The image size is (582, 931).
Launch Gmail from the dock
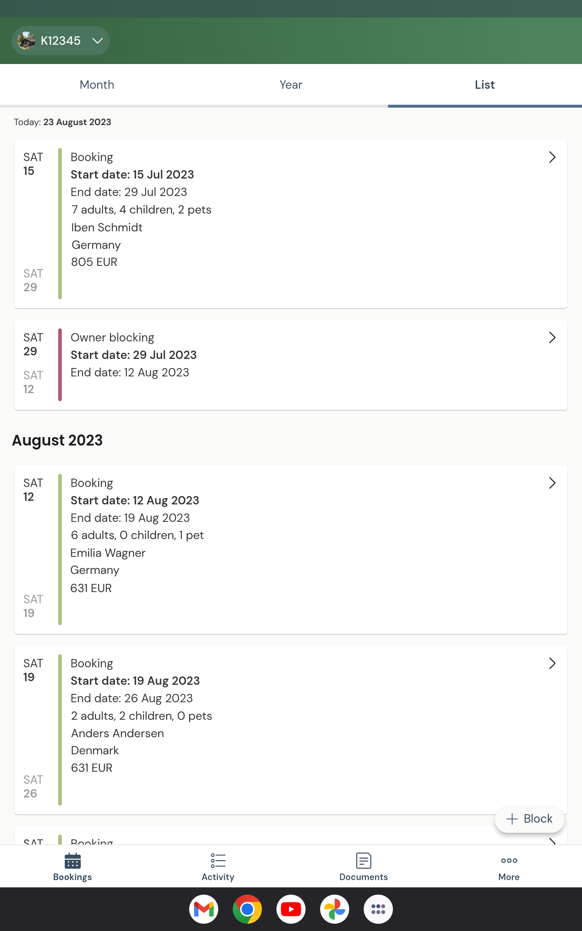[204, 909]
